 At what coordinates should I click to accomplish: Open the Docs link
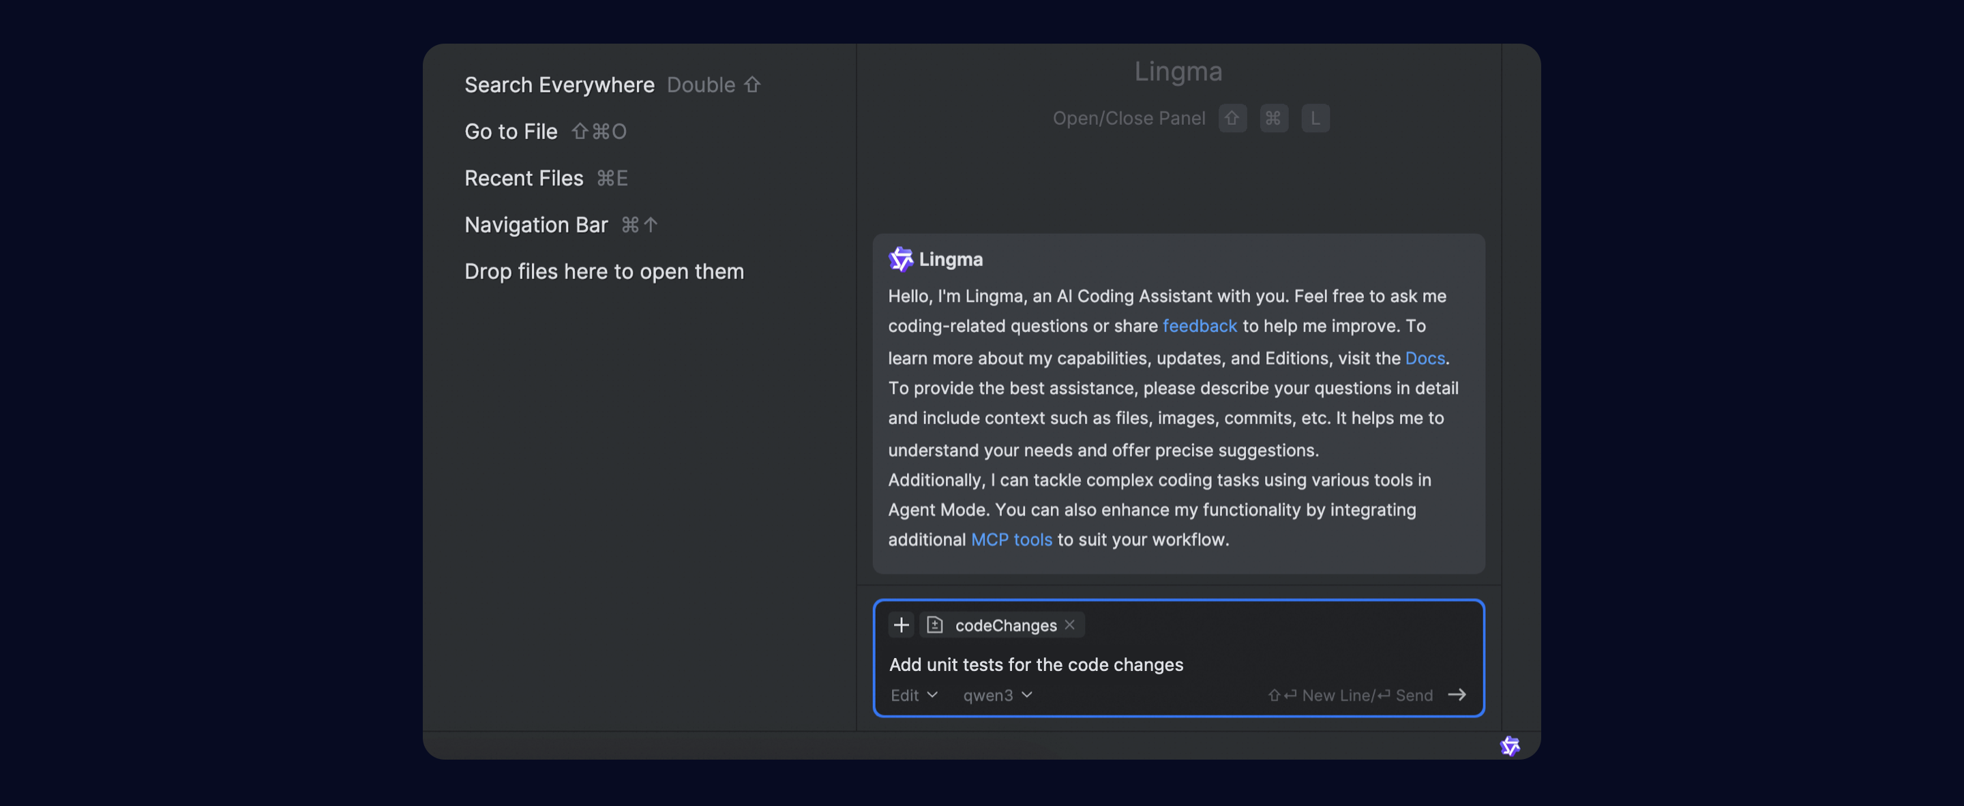(1424, 359)
